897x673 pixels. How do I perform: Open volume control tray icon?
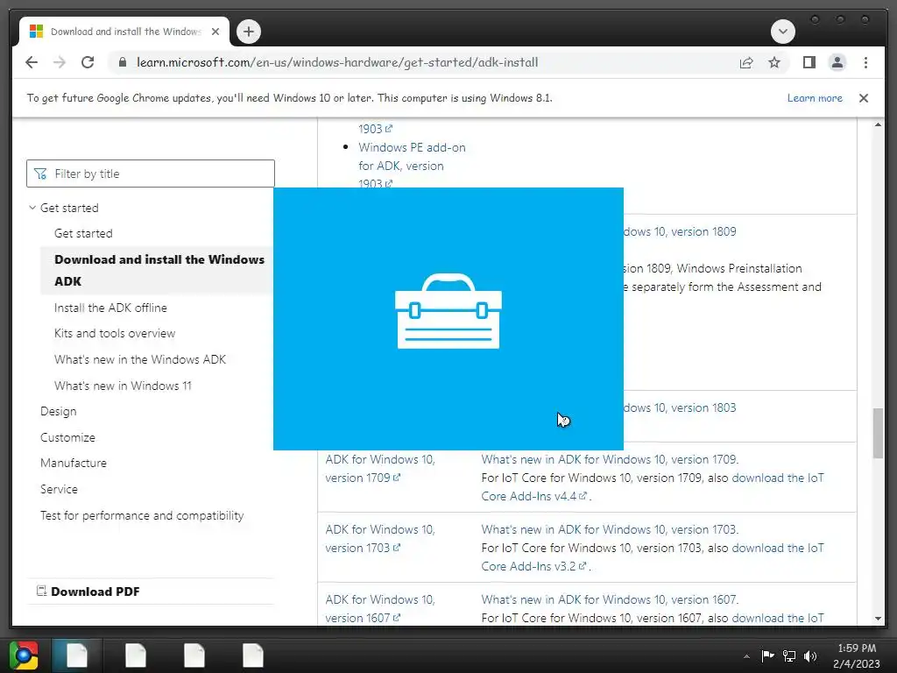(810, 655)
